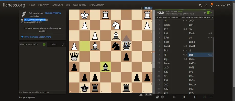Screen dimensions: 235x101
Task: Select the white queen on the board
Action: coord(127,46)
